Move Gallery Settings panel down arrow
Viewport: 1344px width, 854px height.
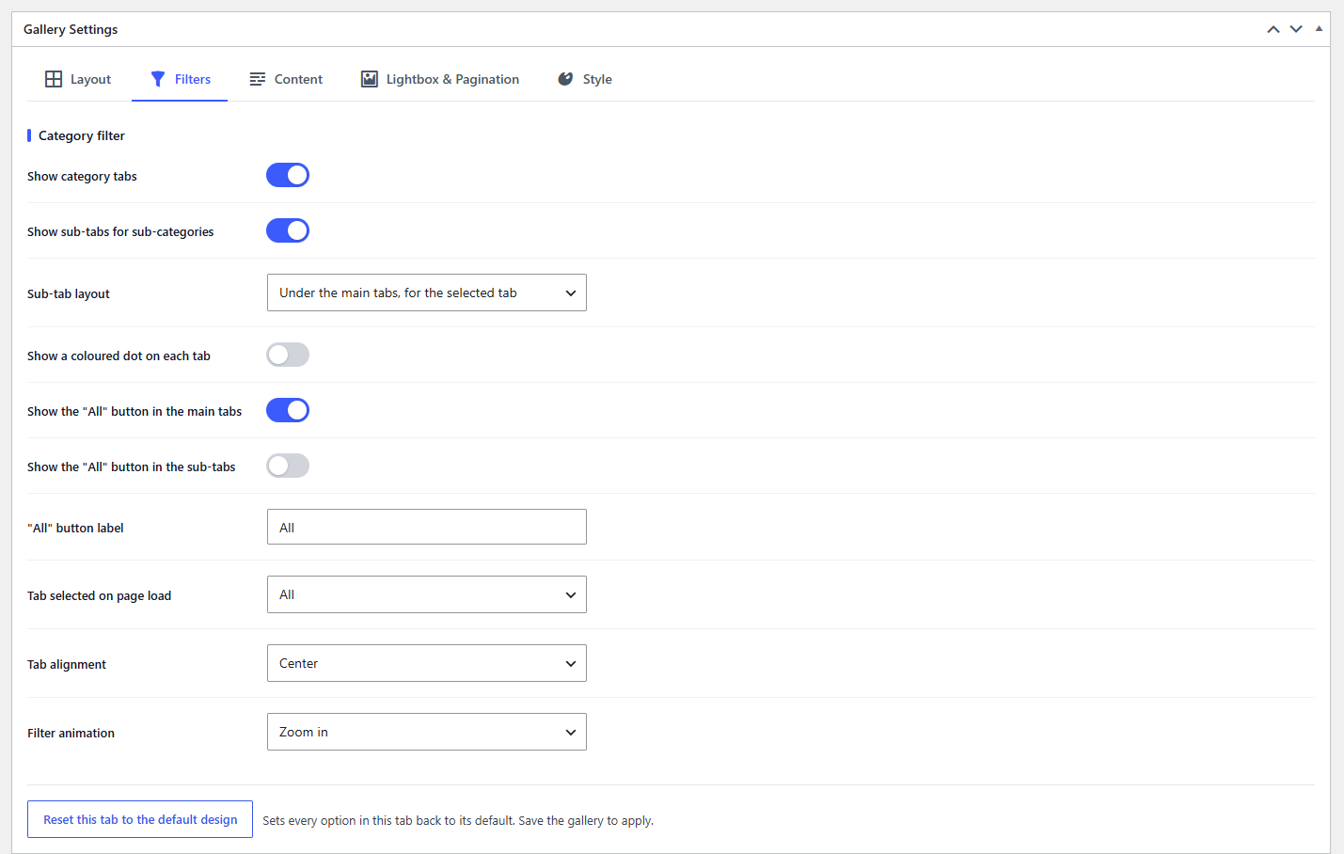(x=1296, y=29)
